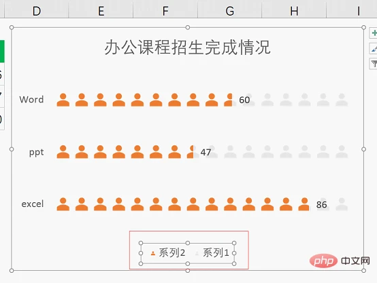
Task: Select the excel axis label
Action: coord(33,204)
